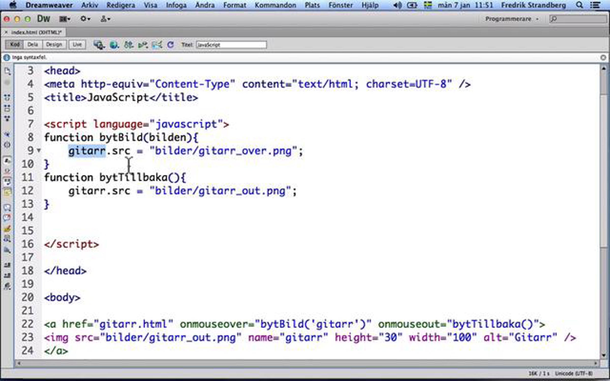
Task: Select the index.html document tab
Action: point(36,32)
